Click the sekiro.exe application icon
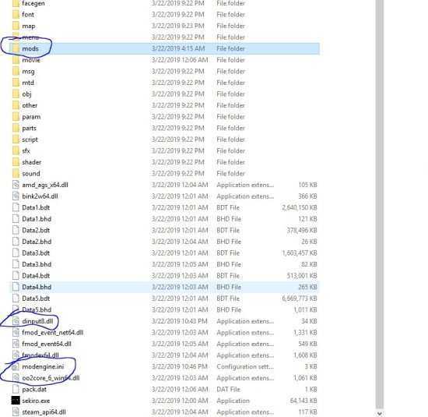The width and height of the screenshot is (428, 417). tap(16, 401)
